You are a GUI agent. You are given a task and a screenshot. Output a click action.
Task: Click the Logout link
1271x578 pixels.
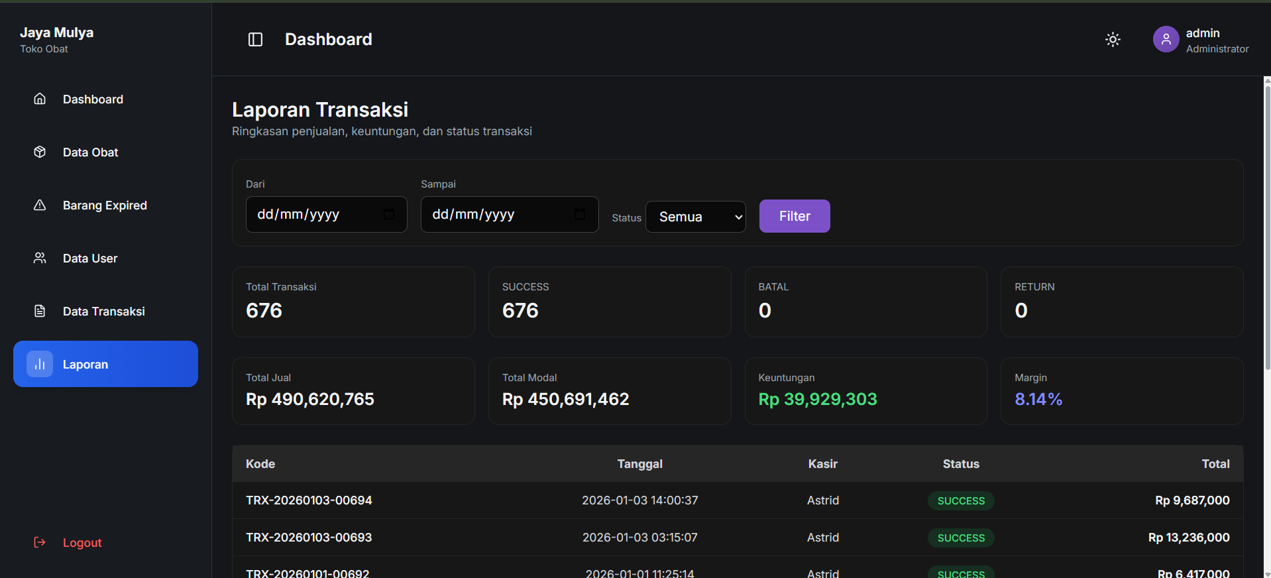[x=82, y=542]
